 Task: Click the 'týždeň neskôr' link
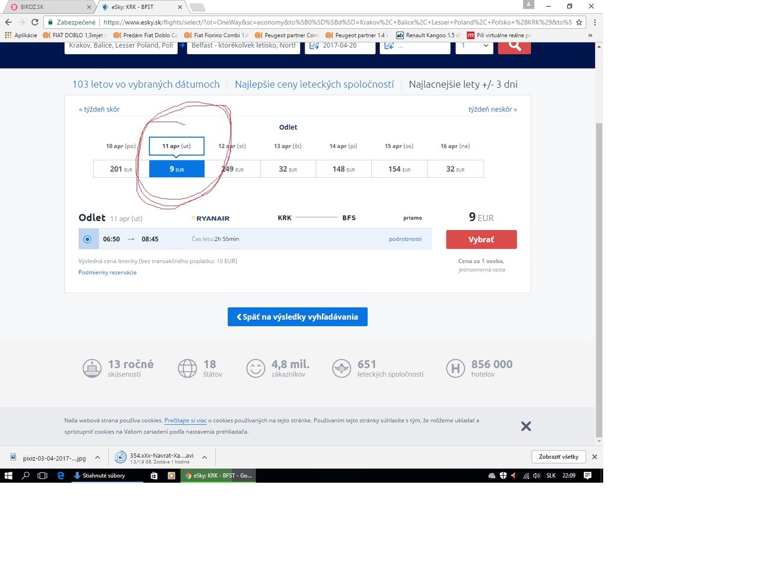tap(493, 109)
